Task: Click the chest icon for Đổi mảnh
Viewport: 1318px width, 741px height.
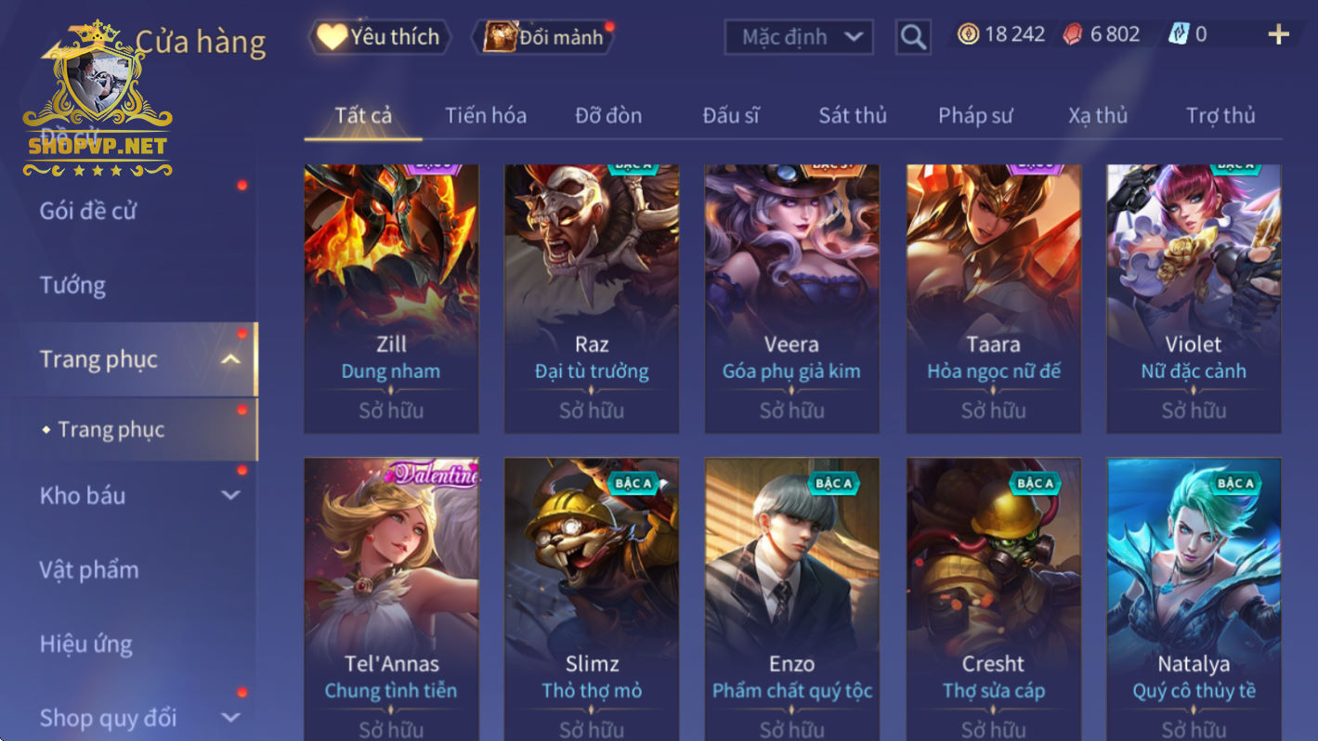Action: (x=501, y=37)
